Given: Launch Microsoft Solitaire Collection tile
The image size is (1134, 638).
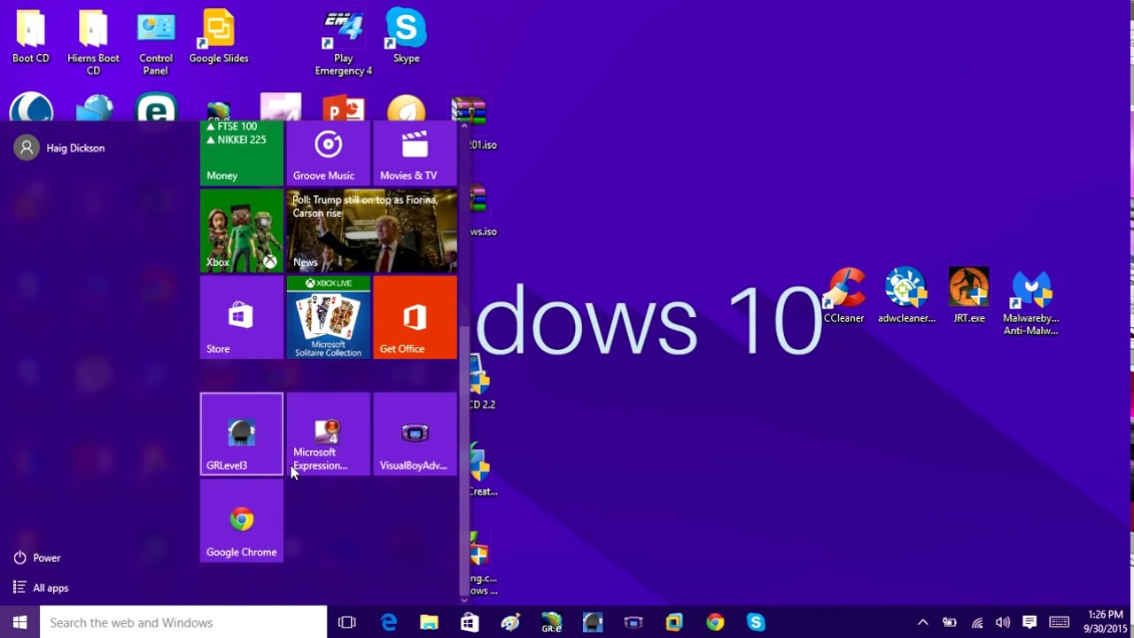Looking at the screenshot, I should tap(328, 317).
